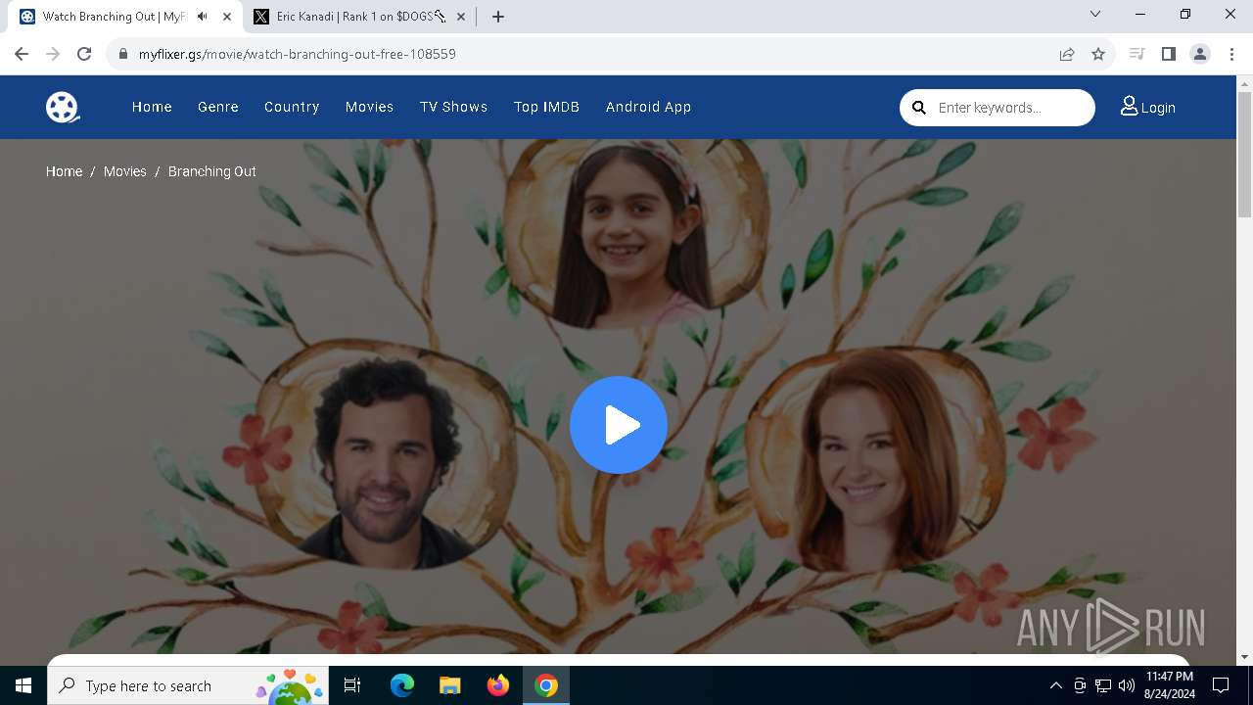Viewport: 1253px width, 705px height.
Task: Open the volume control in tray
Action: (1127, 685)
